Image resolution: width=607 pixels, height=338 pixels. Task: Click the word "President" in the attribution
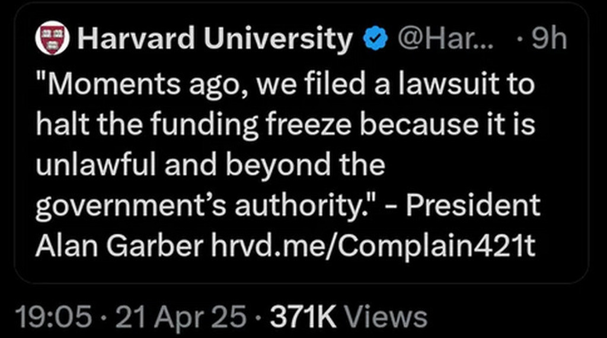click(x=472, y=205)
